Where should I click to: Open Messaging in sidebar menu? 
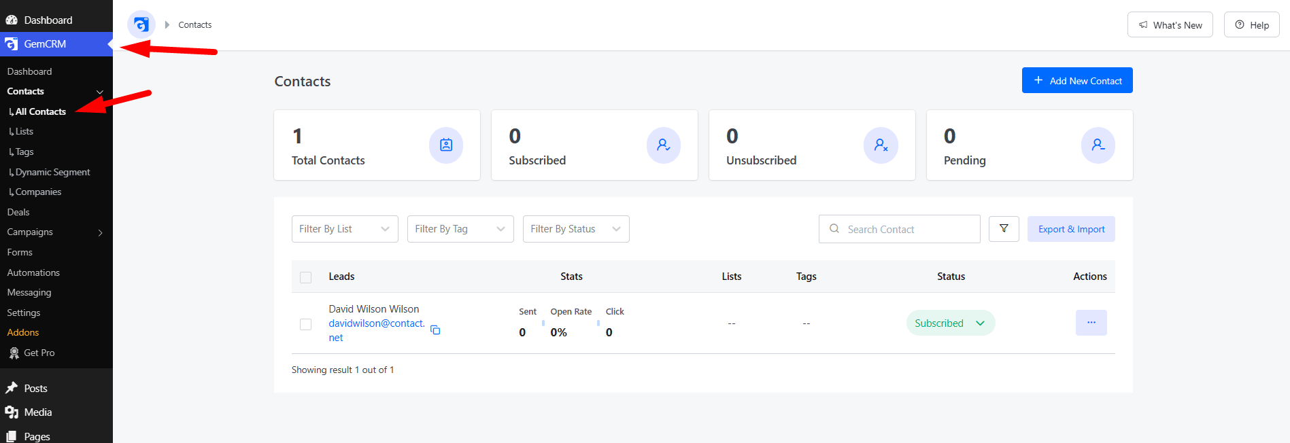29,292
